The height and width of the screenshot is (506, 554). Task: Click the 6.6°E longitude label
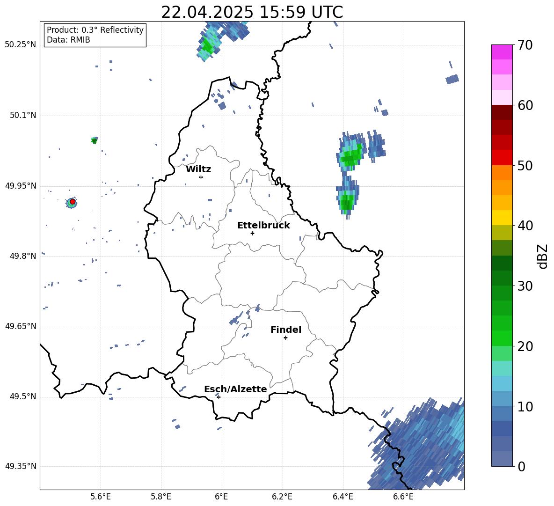coord(403,497)
